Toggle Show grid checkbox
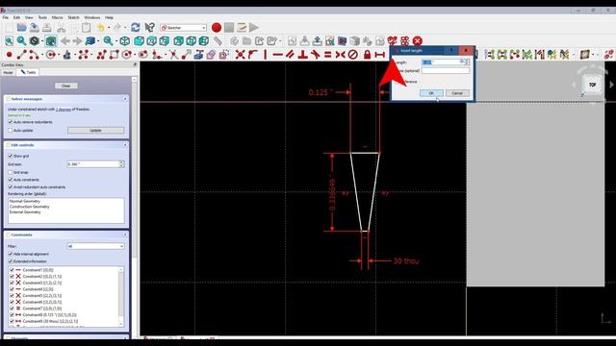Screen dimensions: 616x346 [x=11, y=156]
